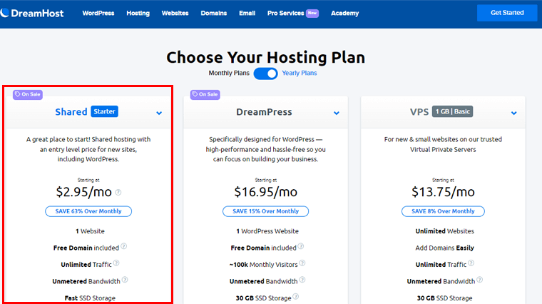This screenshot has height=304, width=542.
Task: Click the $2.95/mo price
Action: [84, 191]
